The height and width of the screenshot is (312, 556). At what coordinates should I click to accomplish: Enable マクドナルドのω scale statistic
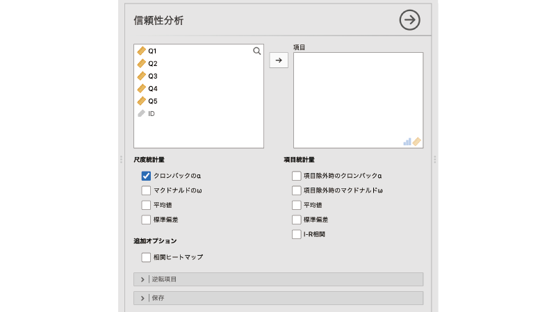146,190
